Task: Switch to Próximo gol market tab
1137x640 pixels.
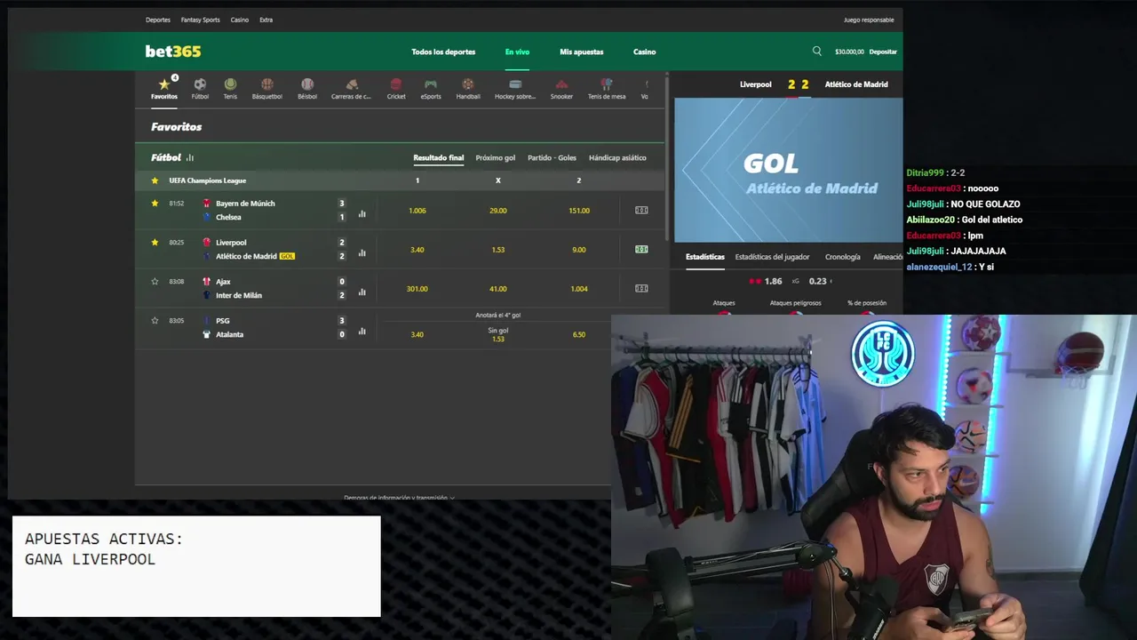Action: click(x=495, y=158)
